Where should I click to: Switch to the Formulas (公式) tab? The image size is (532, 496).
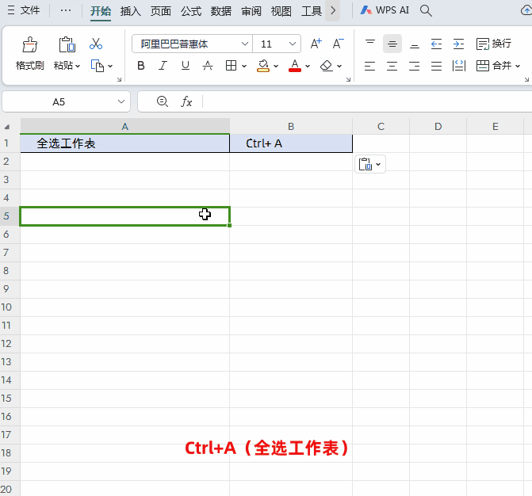pos(191,11)
